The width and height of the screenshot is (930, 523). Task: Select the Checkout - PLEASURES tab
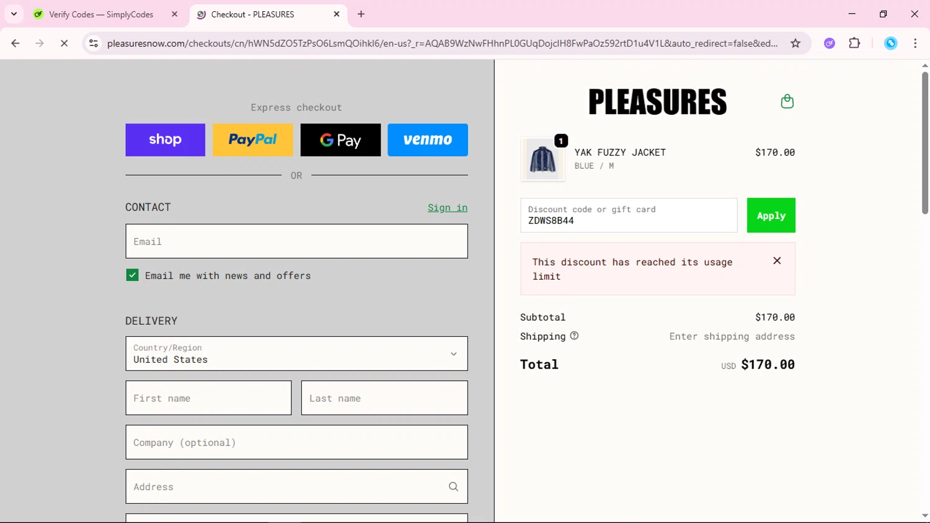[x=252, y=14]
